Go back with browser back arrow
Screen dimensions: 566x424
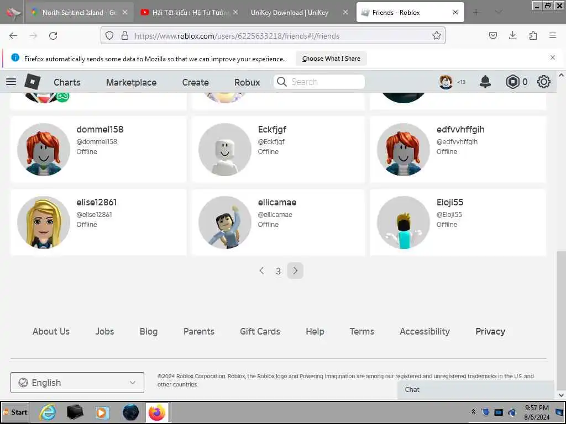tap(13, 36)
